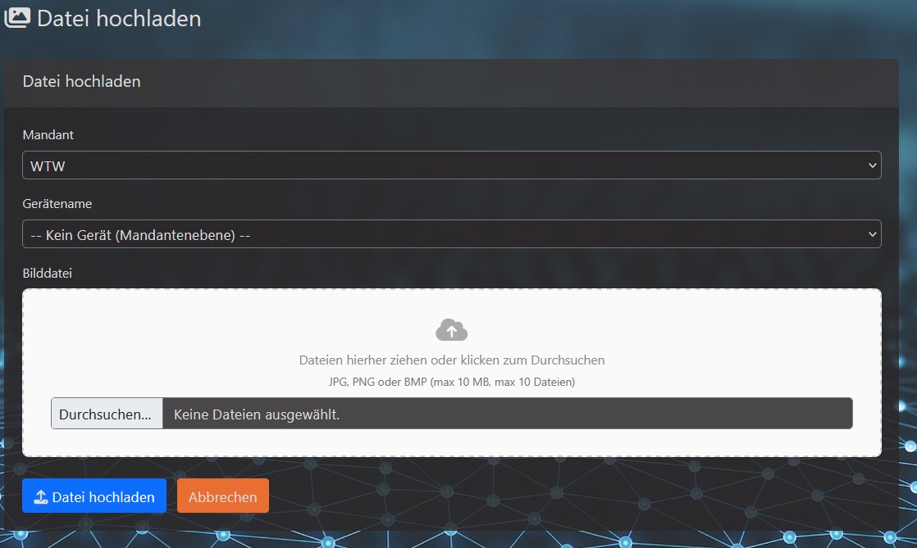Click the Bilddatei field label
The width and height of the screenshot is (917, 548).
pos(48,273)
